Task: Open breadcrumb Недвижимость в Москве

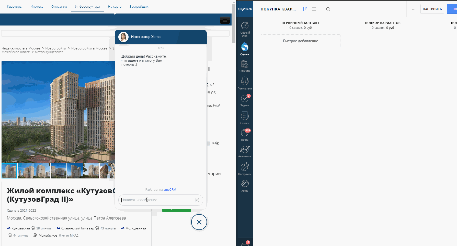Action: pos(21,48)
